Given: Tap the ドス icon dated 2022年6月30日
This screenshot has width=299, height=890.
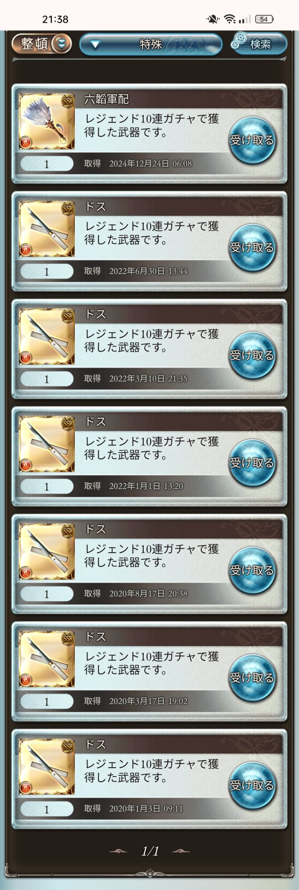Looking at the screenshot, I should pyautogui.click(x=46, y=229).
